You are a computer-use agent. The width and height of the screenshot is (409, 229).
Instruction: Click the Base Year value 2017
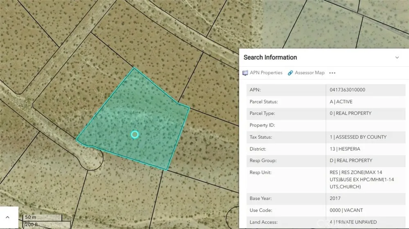335,198
